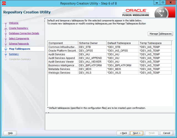177x138 pixels.
Task: Select the Oracle Platform Securit... component cell
Action: pyautogui.click(x=63, y=51)
